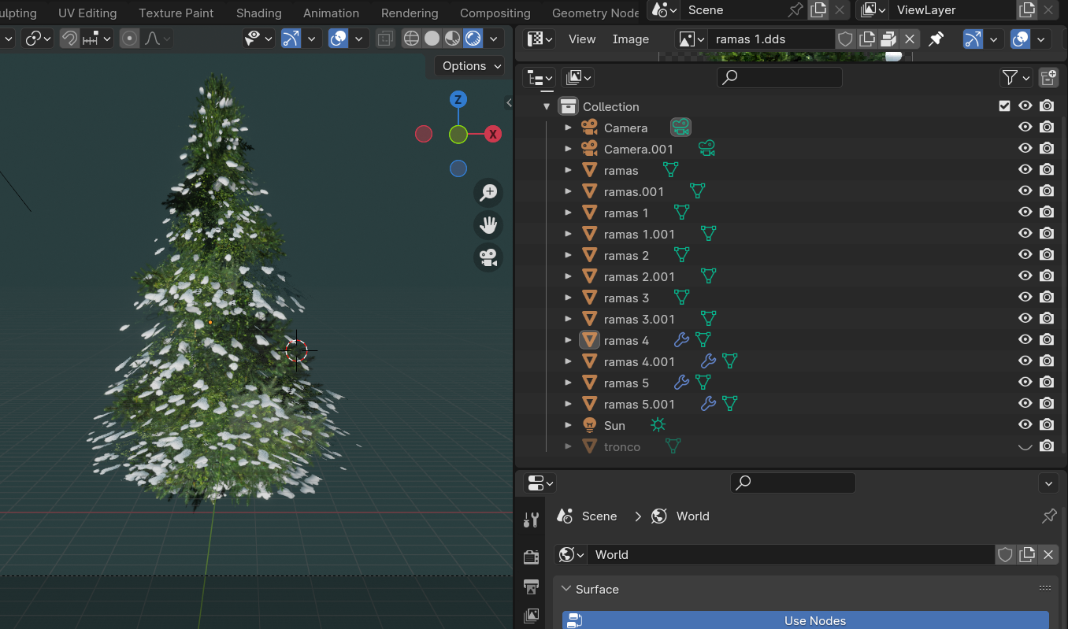
Task: Open the Rendering workspace tab
Action: tap(410, 13)
